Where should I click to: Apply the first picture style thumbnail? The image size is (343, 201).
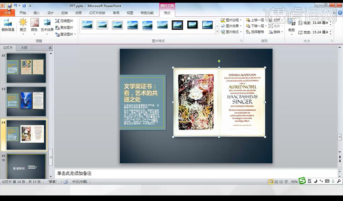click(87, 25)
